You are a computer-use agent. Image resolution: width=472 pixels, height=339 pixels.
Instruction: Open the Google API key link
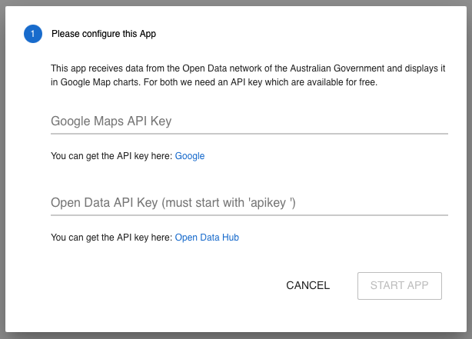pyautogui.click(x=190, y=156)
